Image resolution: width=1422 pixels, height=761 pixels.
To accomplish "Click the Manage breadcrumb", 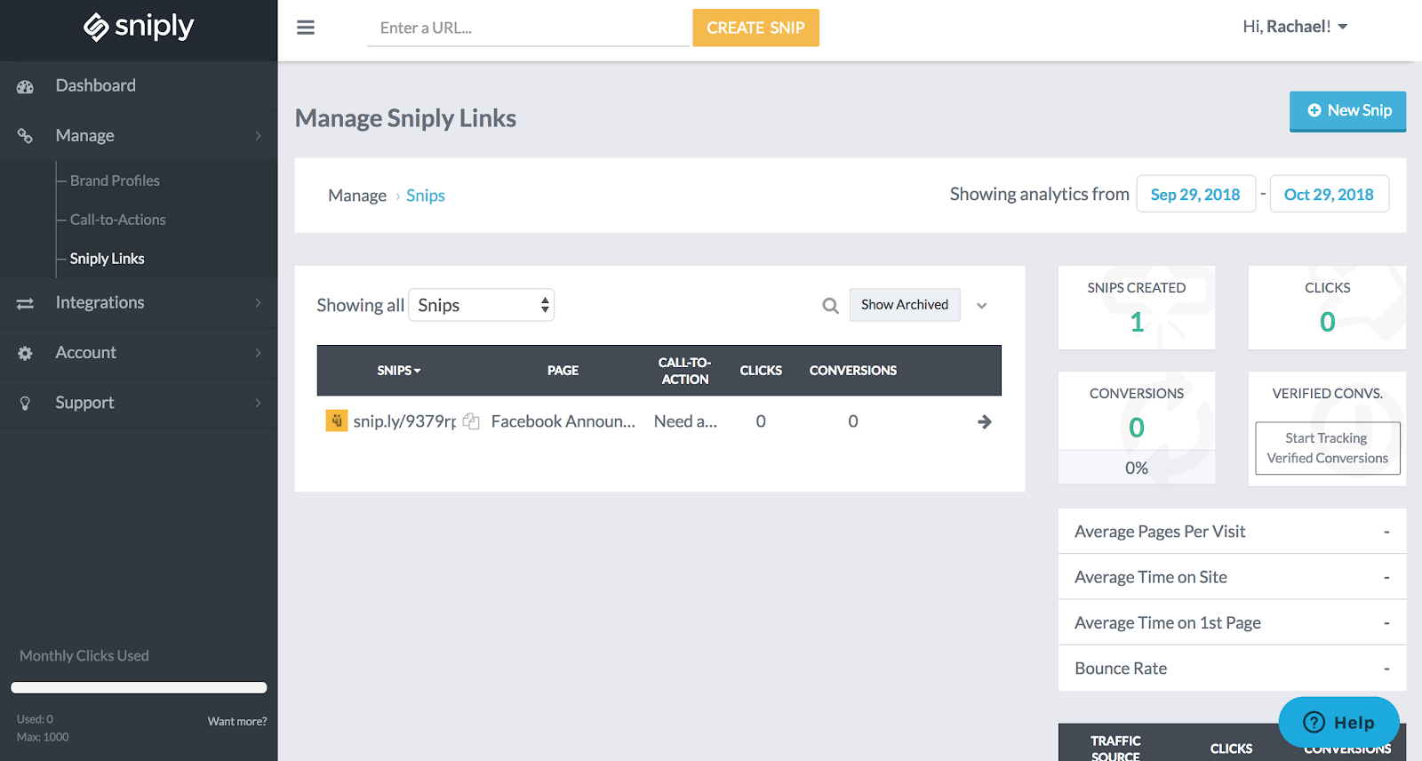I will point(357,196).
